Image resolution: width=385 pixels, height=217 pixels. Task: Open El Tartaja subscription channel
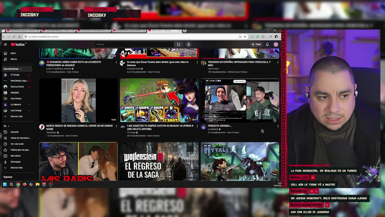pyautogui.click(x=17, y=75)
